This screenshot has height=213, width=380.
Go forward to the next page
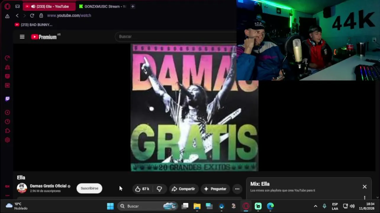click(25, 16)
